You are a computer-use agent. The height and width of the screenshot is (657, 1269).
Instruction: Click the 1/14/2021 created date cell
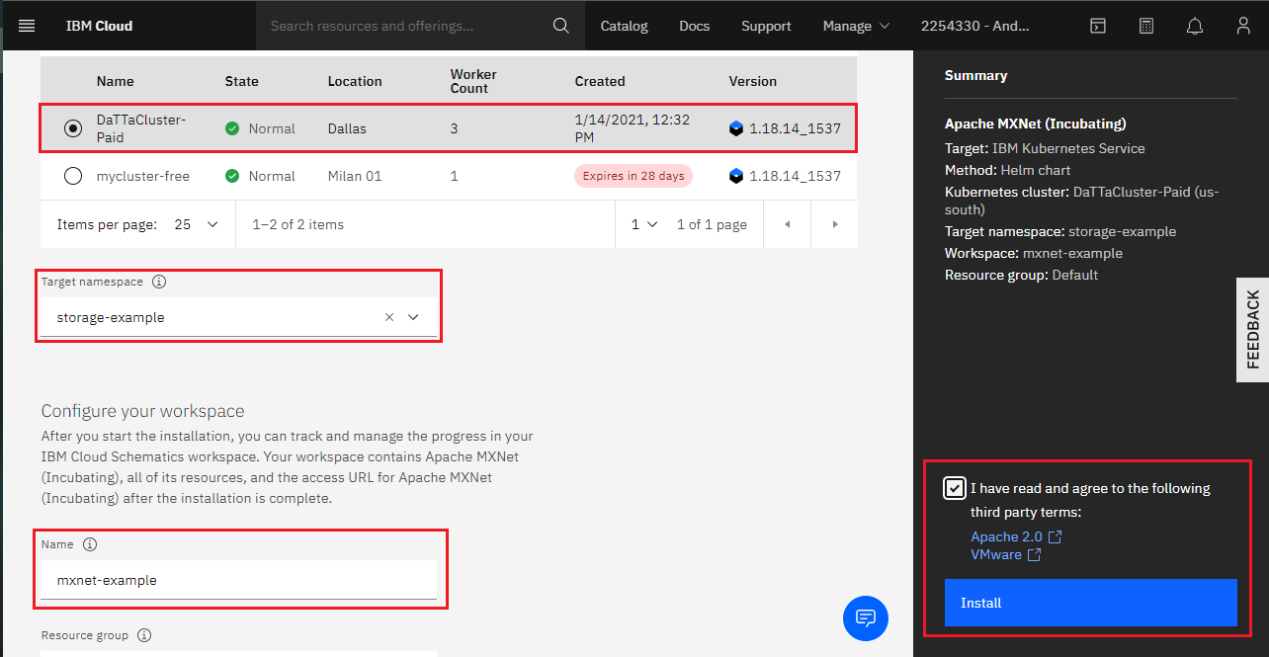click(633, 128)
